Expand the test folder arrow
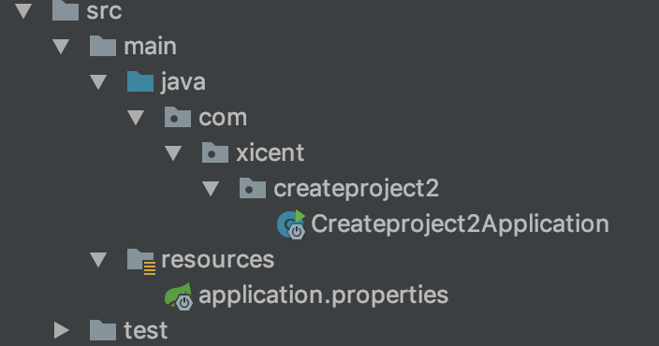The height and width of the screenshot is (346, 659). tap(62, 331)
